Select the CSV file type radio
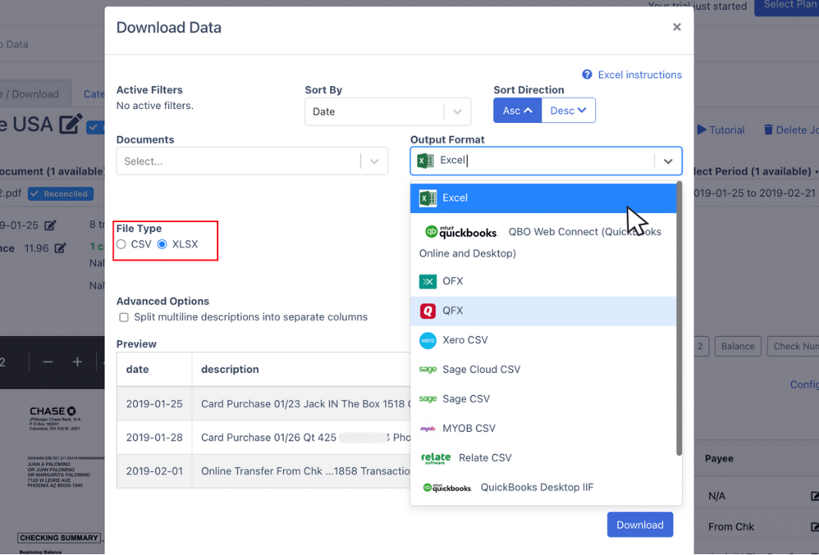Image resolution: width=819 pixels, height=555 pixels. click(122, 244)
